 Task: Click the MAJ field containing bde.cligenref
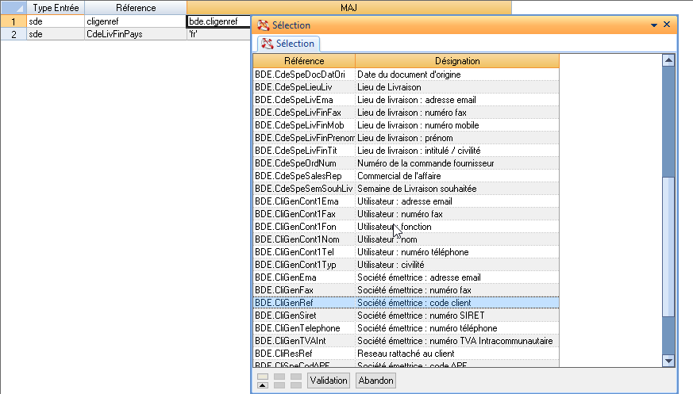coord(218,22)
